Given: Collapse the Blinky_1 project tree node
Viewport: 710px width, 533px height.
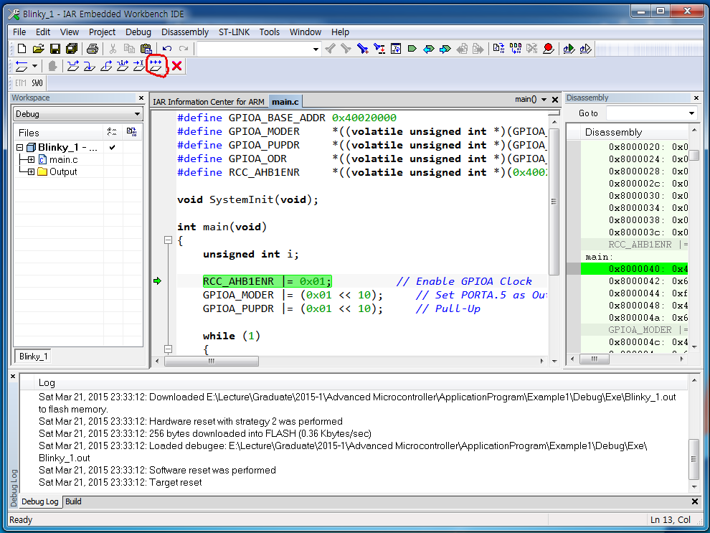Looking at the screenshot, I should click(x=19, y=147).
